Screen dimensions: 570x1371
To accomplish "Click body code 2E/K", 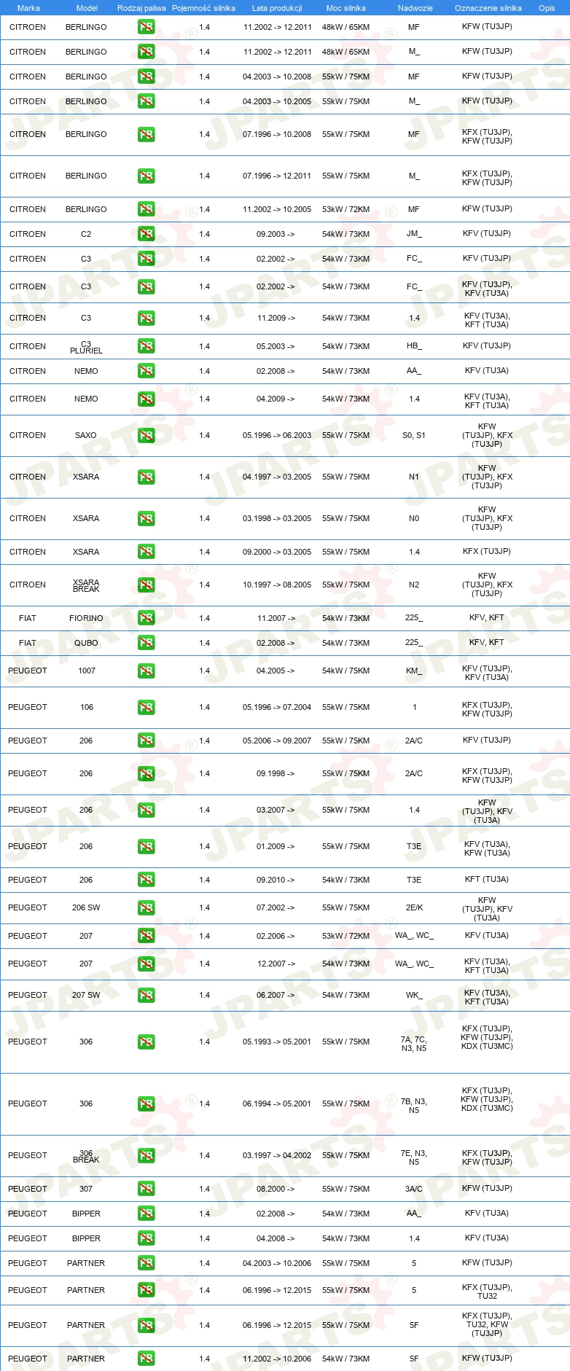I will pyautogui.click(x=414, y=907).
